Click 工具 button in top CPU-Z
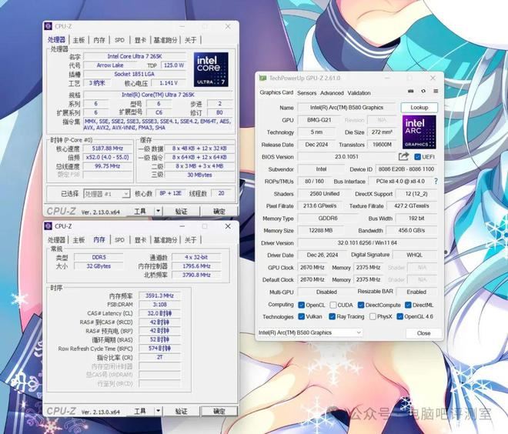The height and width of the screenshot is (434, 508). (140, 212)
